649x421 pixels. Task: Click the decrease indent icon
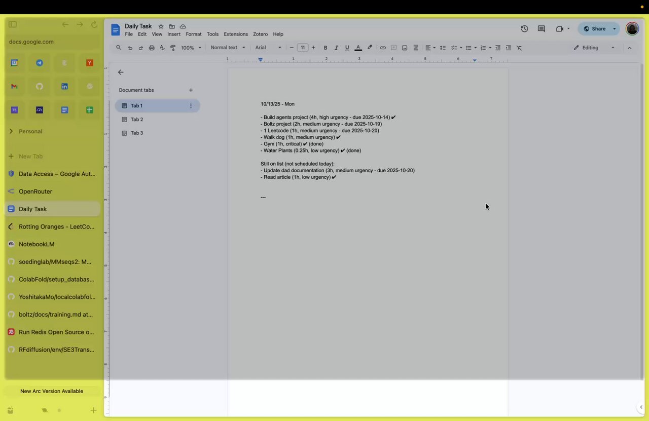point(498,48)
